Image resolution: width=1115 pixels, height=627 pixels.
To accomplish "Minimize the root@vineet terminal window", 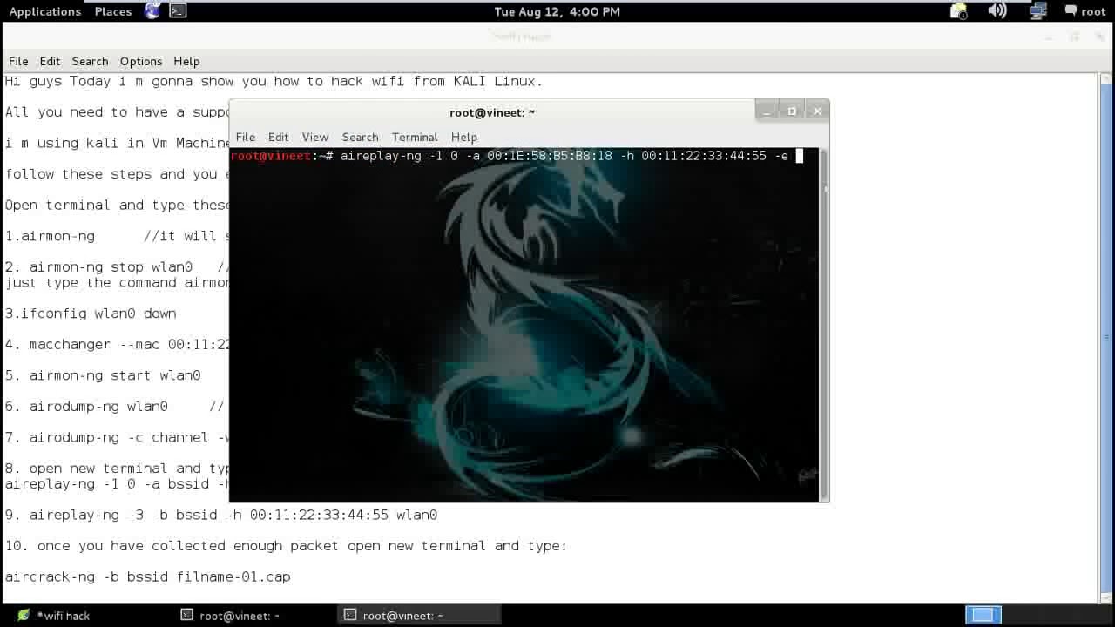I will coord(767,111).
